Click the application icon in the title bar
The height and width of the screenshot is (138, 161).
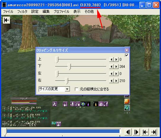[x=4, y=5]
